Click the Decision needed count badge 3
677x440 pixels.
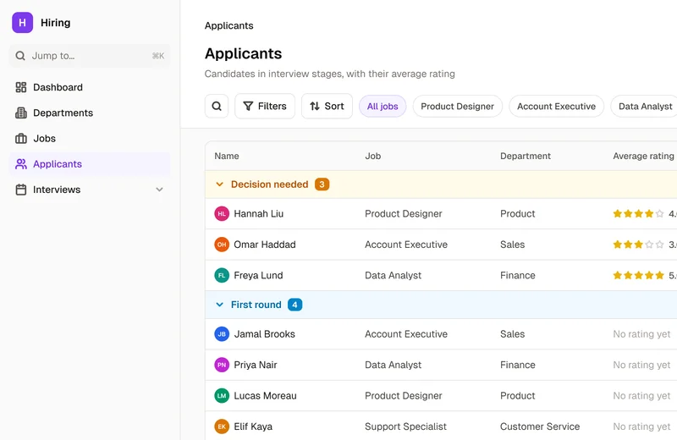(322, 184)
